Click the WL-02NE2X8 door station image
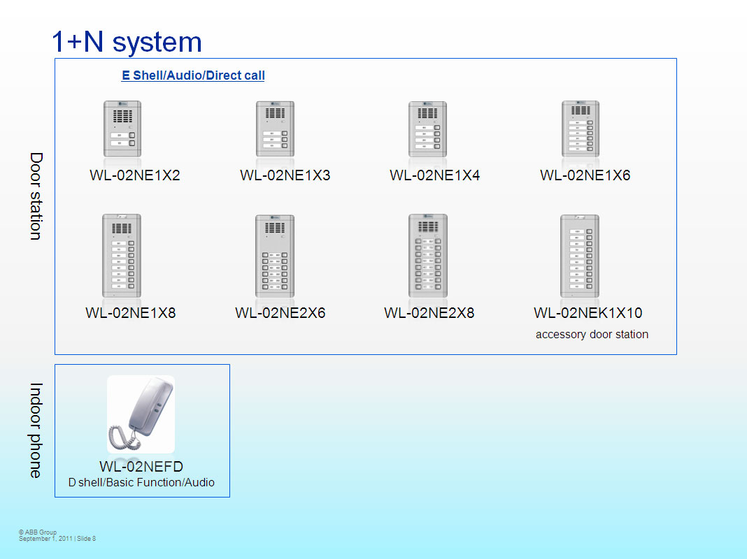 pos(428,256)
